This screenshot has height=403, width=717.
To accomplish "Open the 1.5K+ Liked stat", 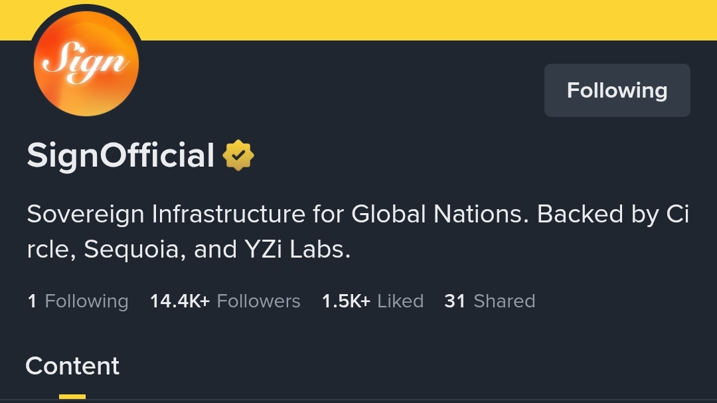I will pyautogui.click(x=372, y=301).
